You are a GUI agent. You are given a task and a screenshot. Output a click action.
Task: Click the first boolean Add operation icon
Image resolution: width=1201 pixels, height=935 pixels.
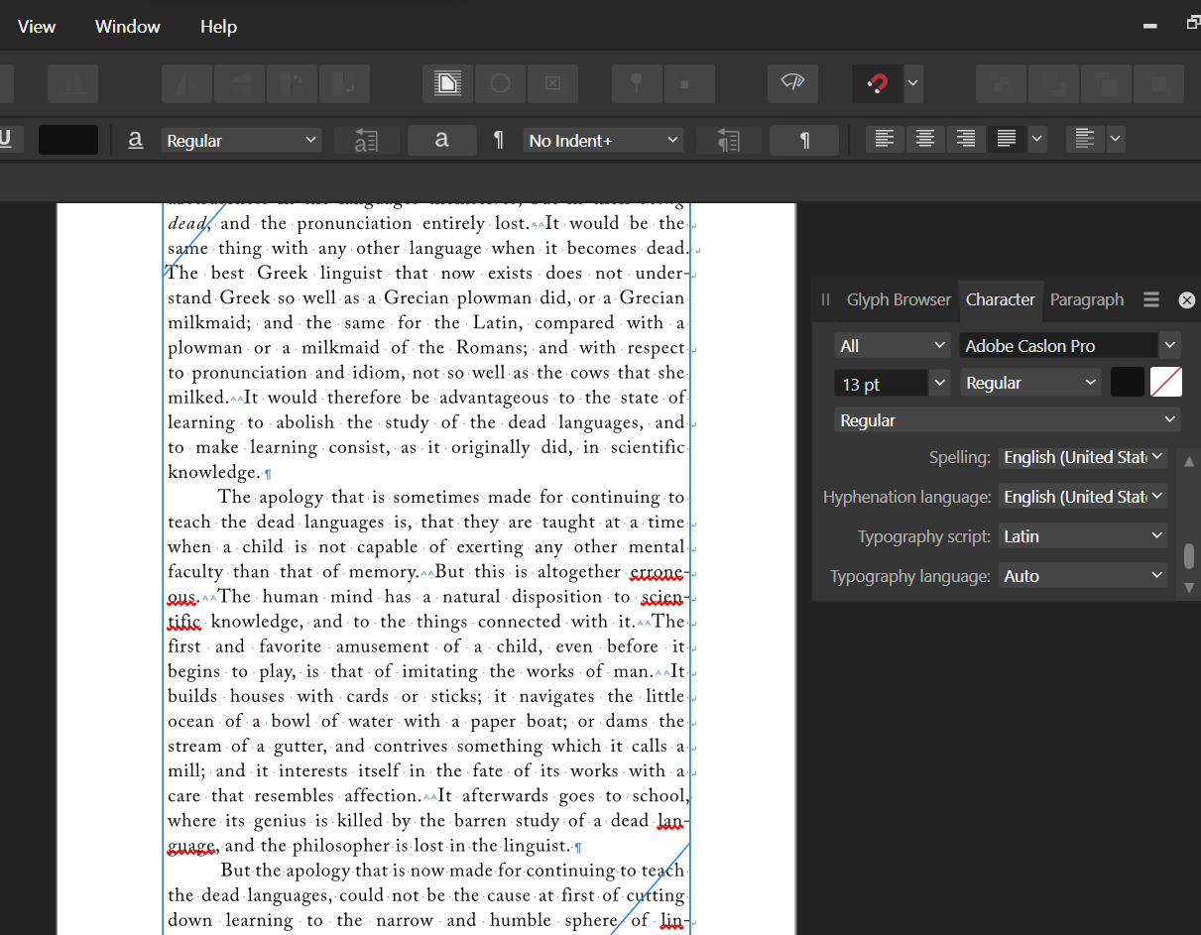[x=1001, y=84]
